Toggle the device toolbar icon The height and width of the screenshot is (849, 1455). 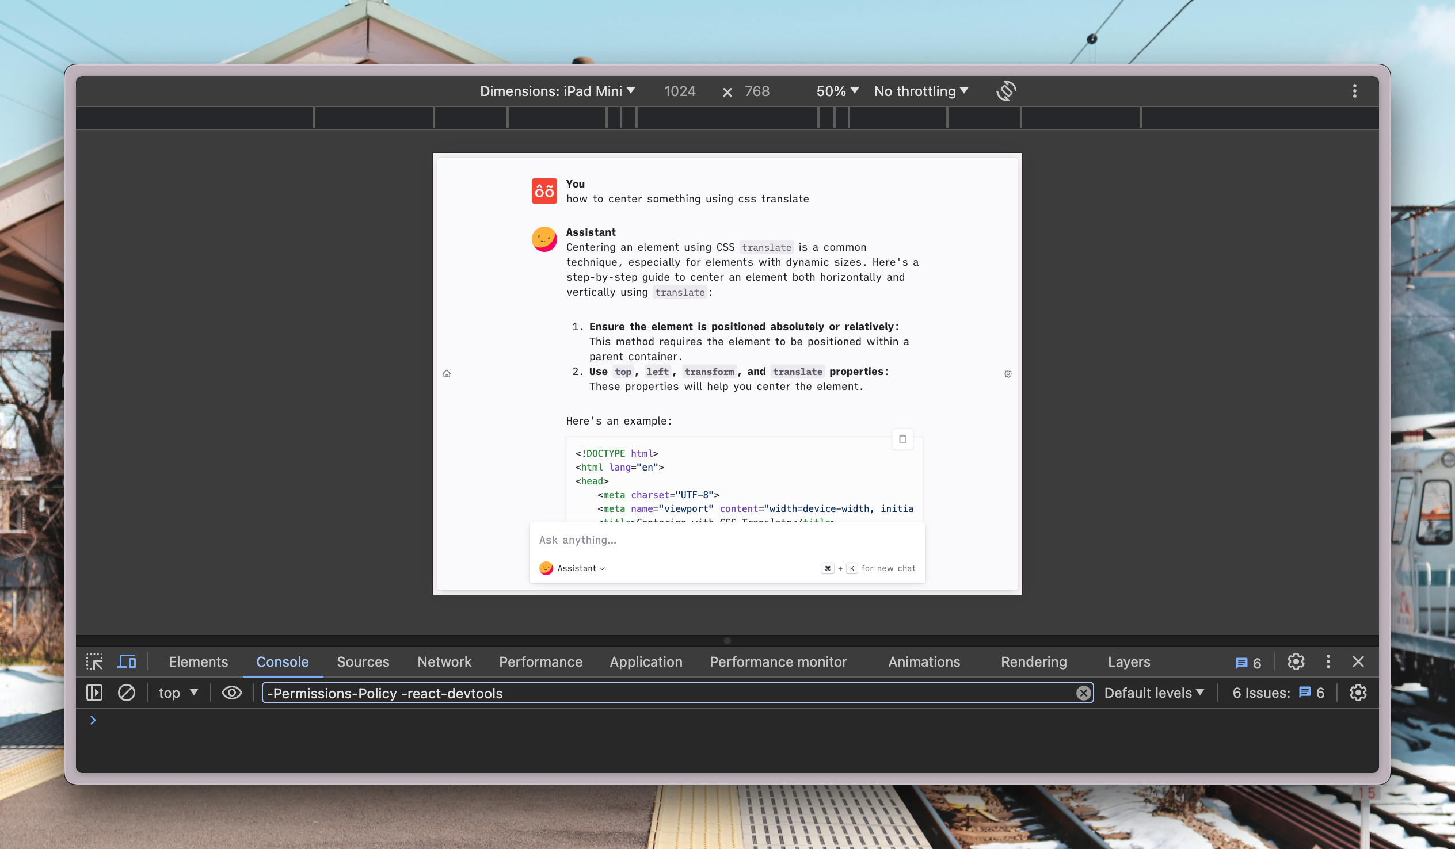coord(127,661)
